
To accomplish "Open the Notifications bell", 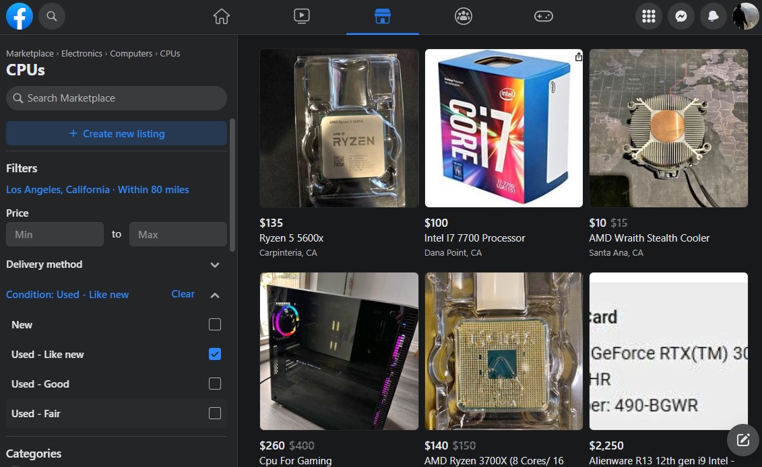I will [713, 16].
